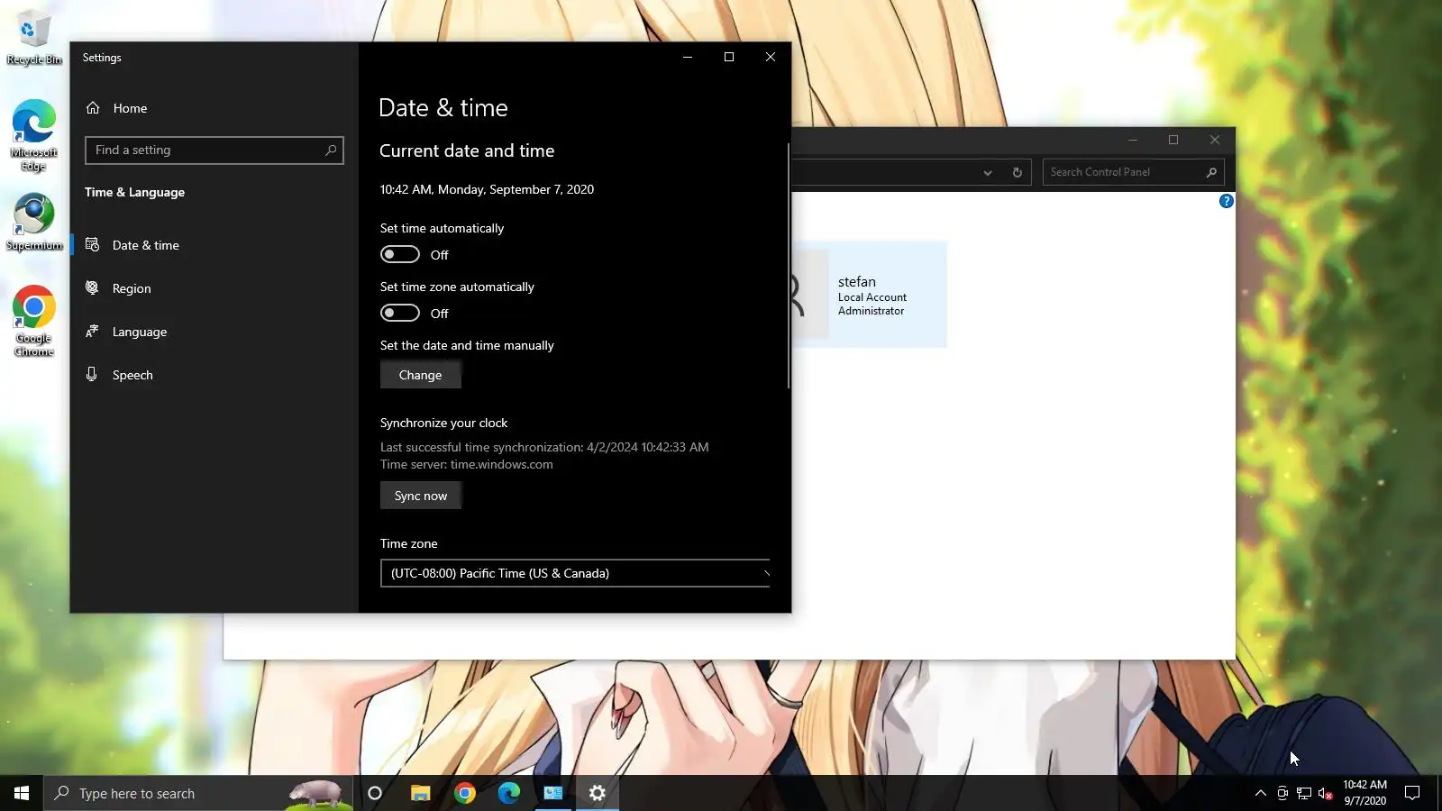
Task: Click the "Synchronize your clock" label
Action: click(x=443, y=423)
